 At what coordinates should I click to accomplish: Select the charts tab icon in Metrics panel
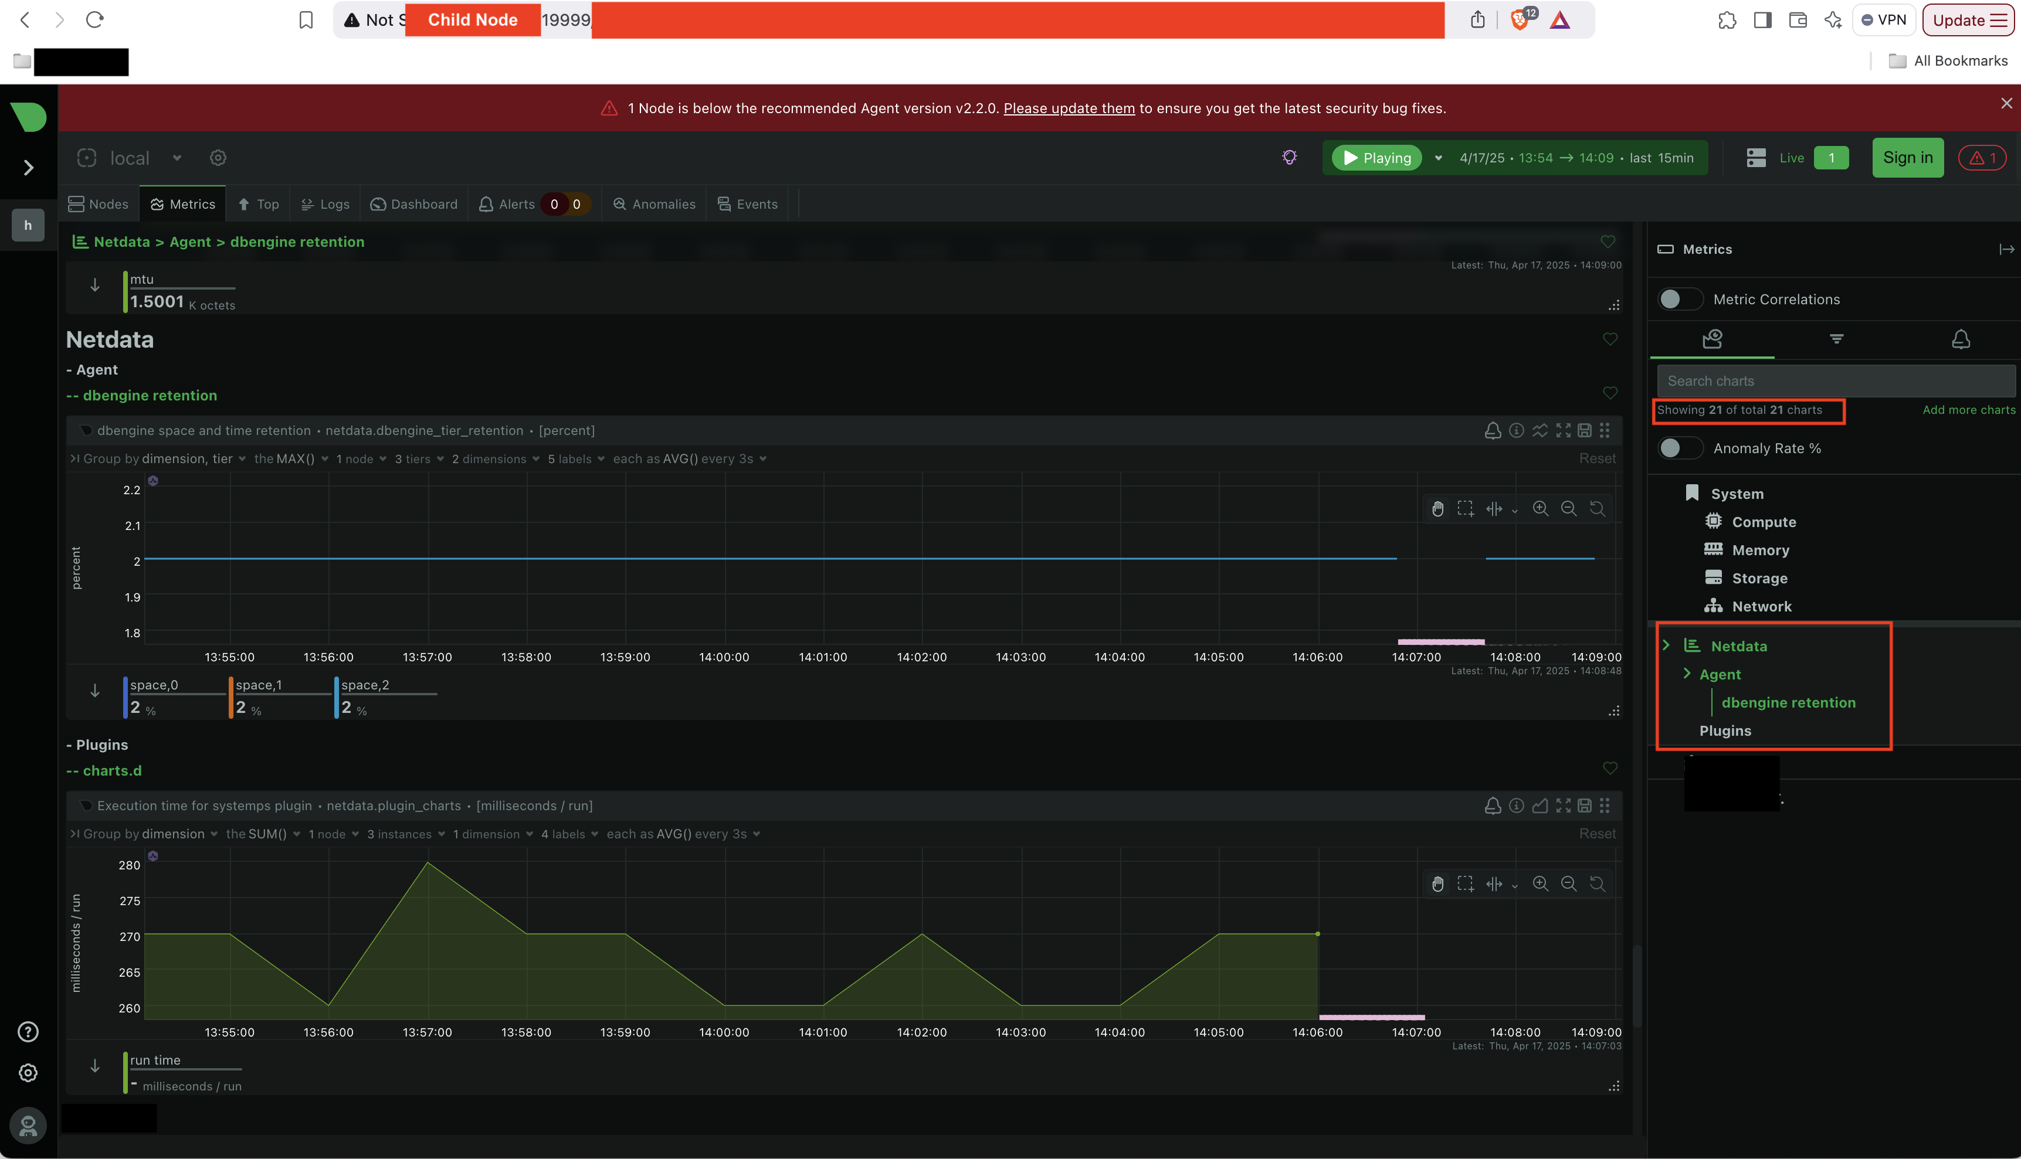[x=1712, y=339]
